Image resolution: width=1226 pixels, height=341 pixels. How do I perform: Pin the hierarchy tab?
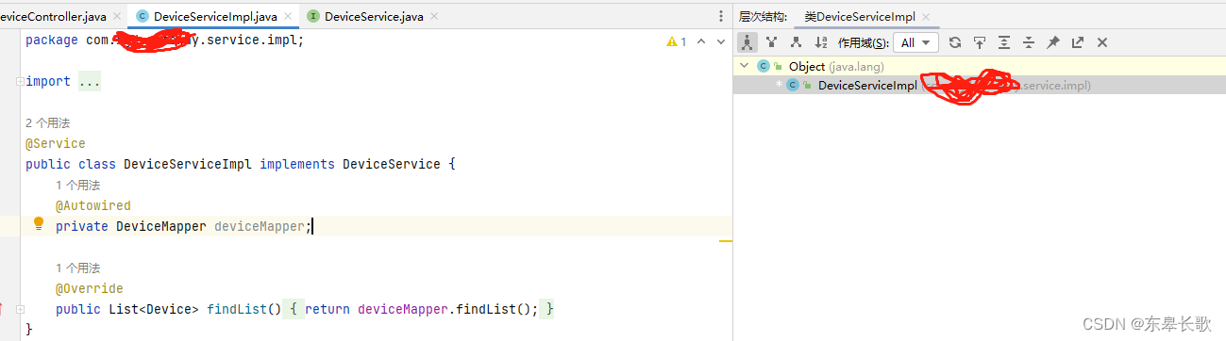[1053, 42]
